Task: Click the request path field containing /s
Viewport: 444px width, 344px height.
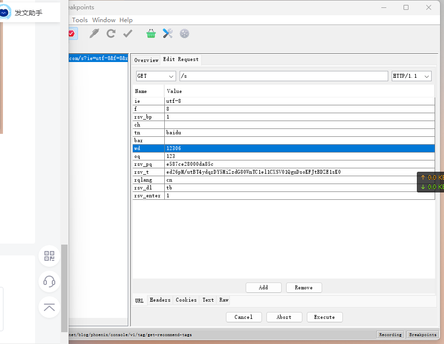Action: 284,76
